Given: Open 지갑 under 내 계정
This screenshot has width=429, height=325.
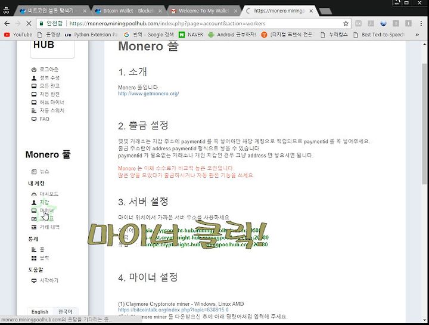Looking at the screenshot, I should point(41,202).
